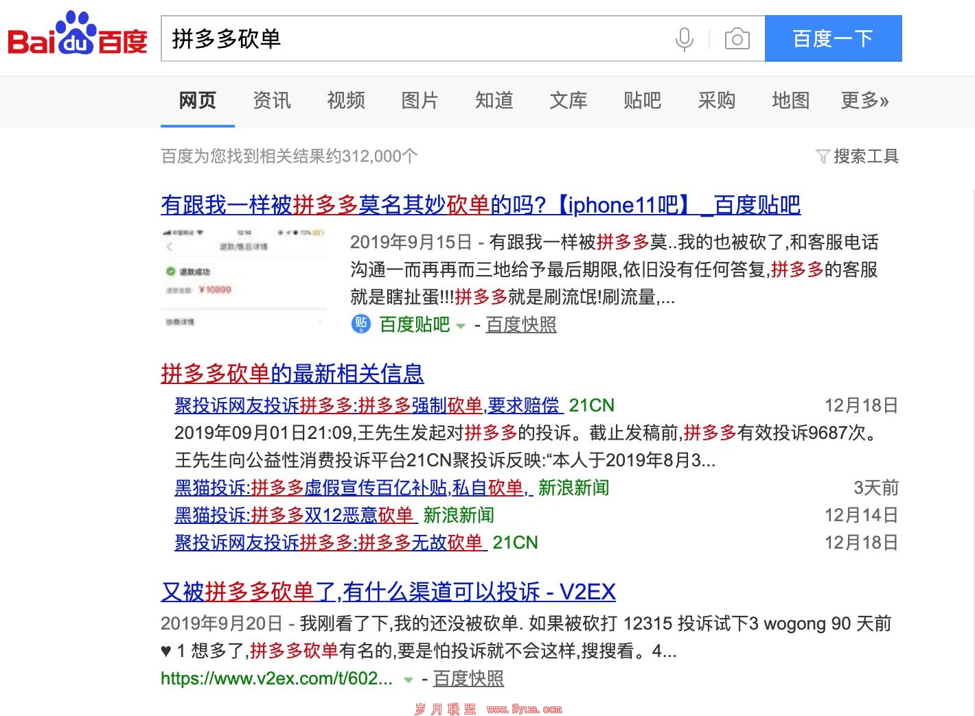Open 拼多多砍单的最新相关信息 heading link
Image resolution: width=975 pixels, height=716 pixels.
coord(292,374)
